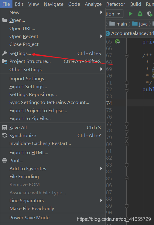The height and width of the screenshot is (225, 154).
Task: Click the java folder icon in breadcrumb
Action: pyautogui.click(x=135, y=24)
